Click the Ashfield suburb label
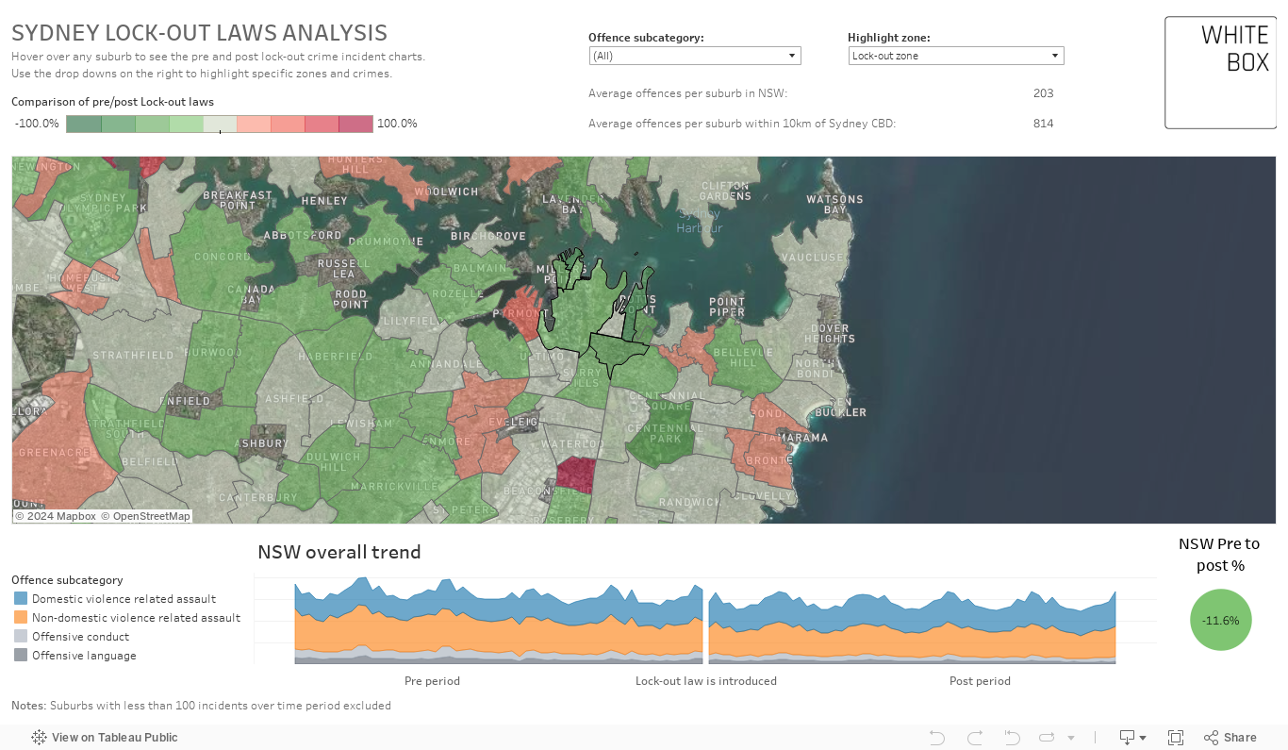1288x750 pixels. coord(294,399)
